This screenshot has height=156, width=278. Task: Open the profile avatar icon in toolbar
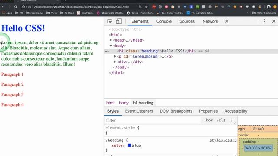click(x=268, y=7)
